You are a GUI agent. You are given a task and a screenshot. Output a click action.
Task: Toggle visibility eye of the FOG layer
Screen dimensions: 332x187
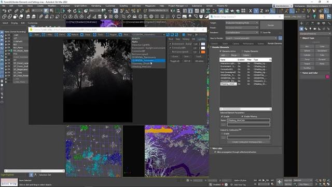[9, 54]
